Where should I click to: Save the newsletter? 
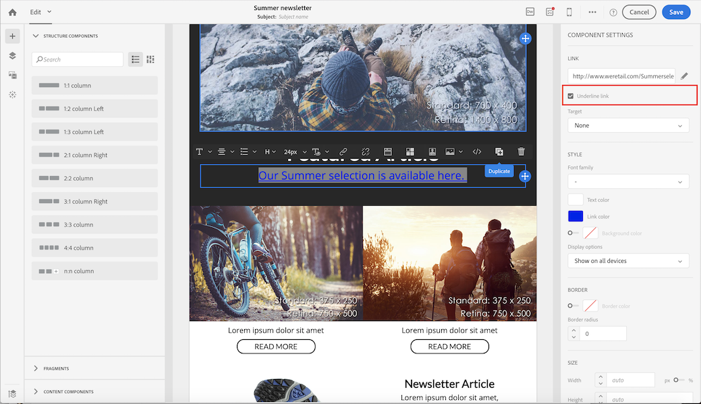coord(676,12)
